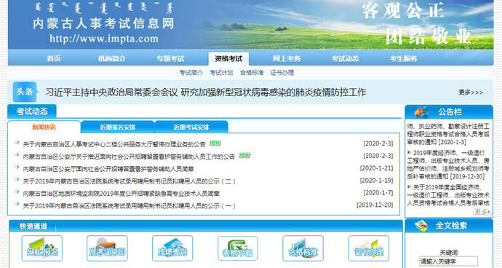Open the 习近平主持中央政治局常委会会议 headline
Screen dimensions: 502x268
tap(206, 92)
